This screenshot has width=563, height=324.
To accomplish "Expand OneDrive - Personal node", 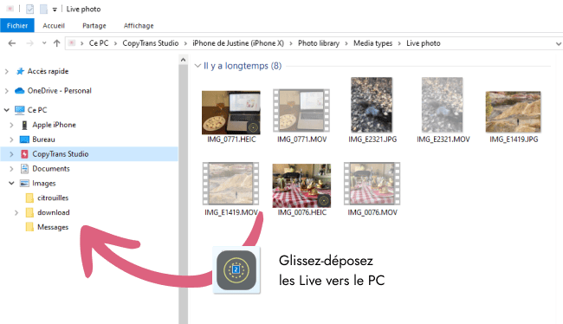I will 6,91.
